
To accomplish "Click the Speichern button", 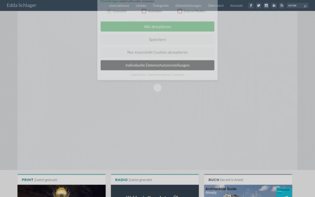I will click(157, 39).
